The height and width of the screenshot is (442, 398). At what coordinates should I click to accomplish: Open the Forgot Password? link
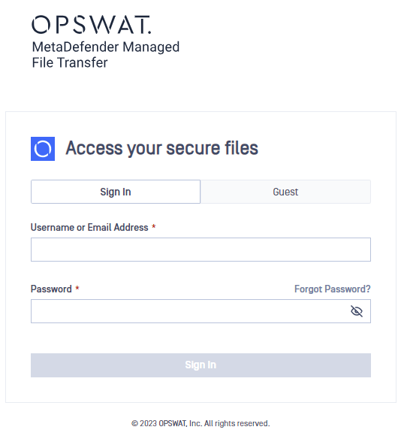333,289
